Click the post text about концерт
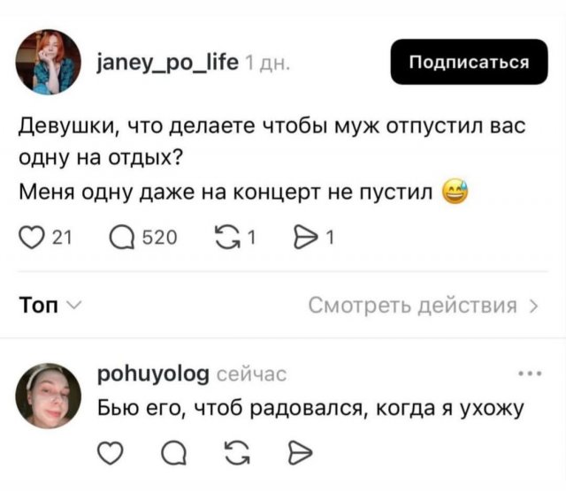The width and height of the screenshot is (566, 491). pyautogui.click(x=226, y=192)
